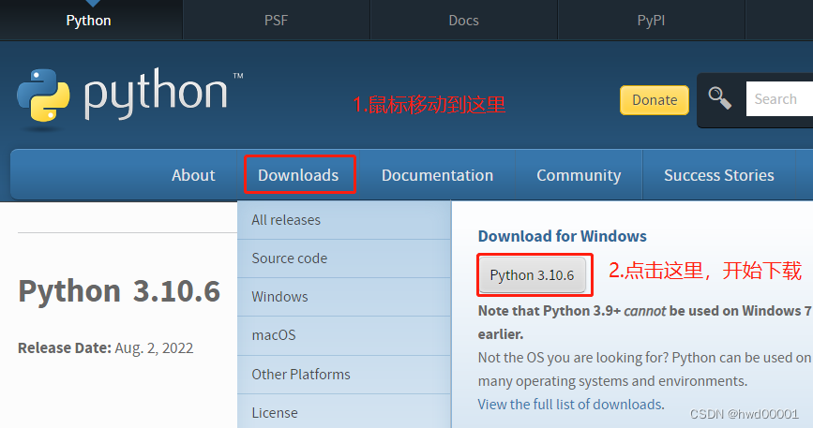Viewport: 813px width, 428px height.
Task: Open the Documentation menu
Action: (x=437, y=175)
